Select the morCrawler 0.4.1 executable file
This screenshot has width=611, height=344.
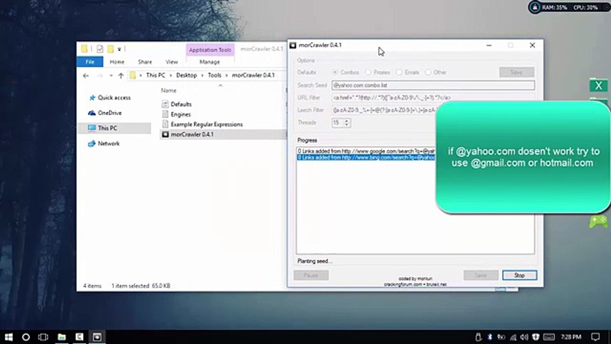(192, 134)
